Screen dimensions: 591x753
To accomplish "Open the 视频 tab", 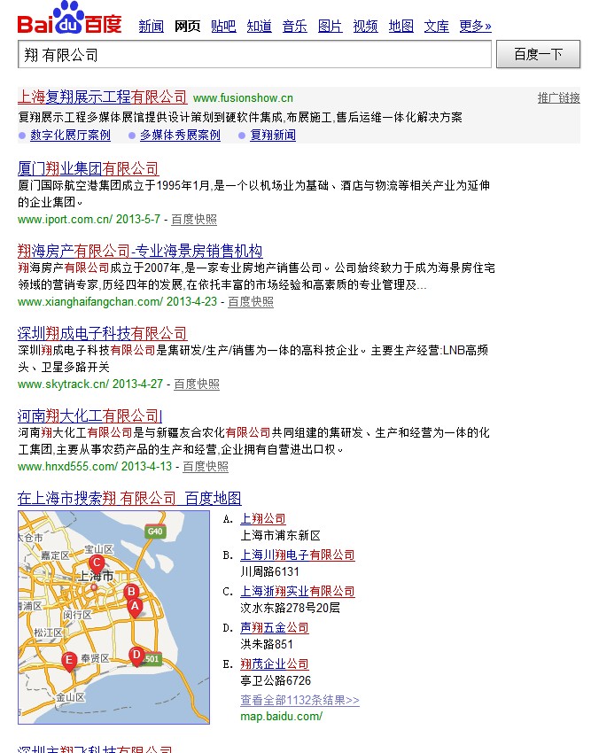I will coord(365,26).
